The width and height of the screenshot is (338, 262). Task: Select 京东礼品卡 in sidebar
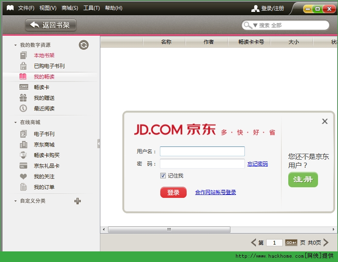click(x=47, y=166)
